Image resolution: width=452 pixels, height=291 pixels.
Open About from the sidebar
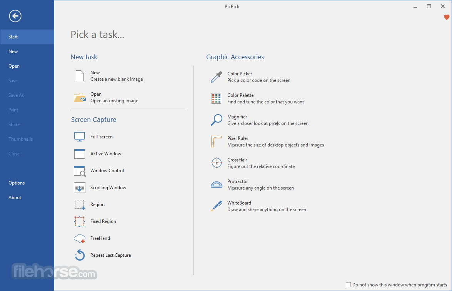27,198
